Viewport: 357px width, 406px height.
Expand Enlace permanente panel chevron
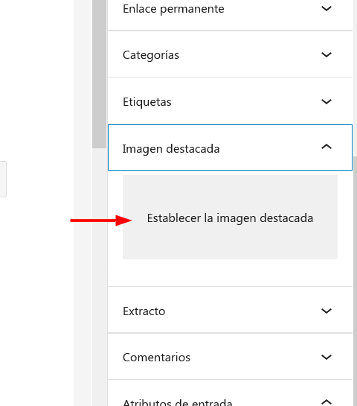[327, 8]
